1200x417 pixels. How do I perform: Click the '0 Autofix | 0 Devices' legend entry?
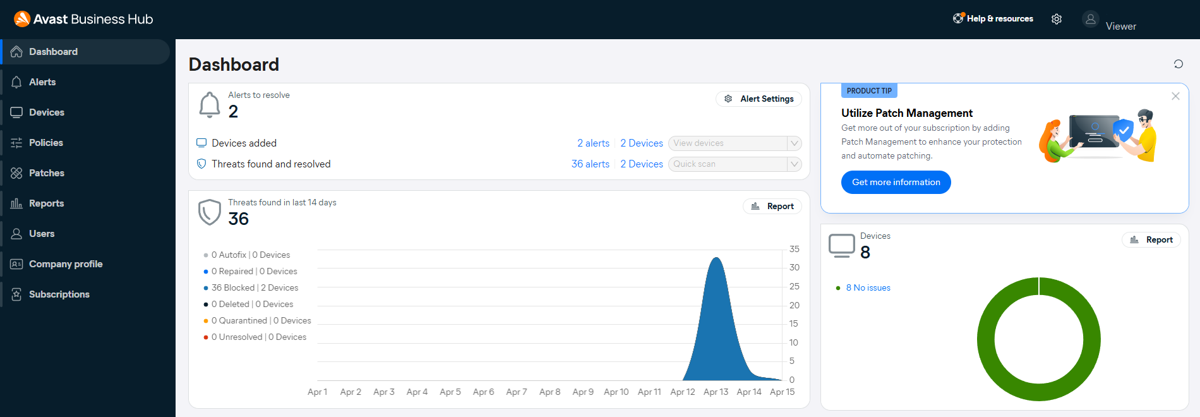[247, 255]
